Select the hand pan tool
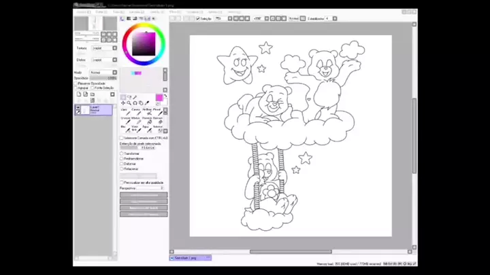490x275 pixels. tap(141, 103)
